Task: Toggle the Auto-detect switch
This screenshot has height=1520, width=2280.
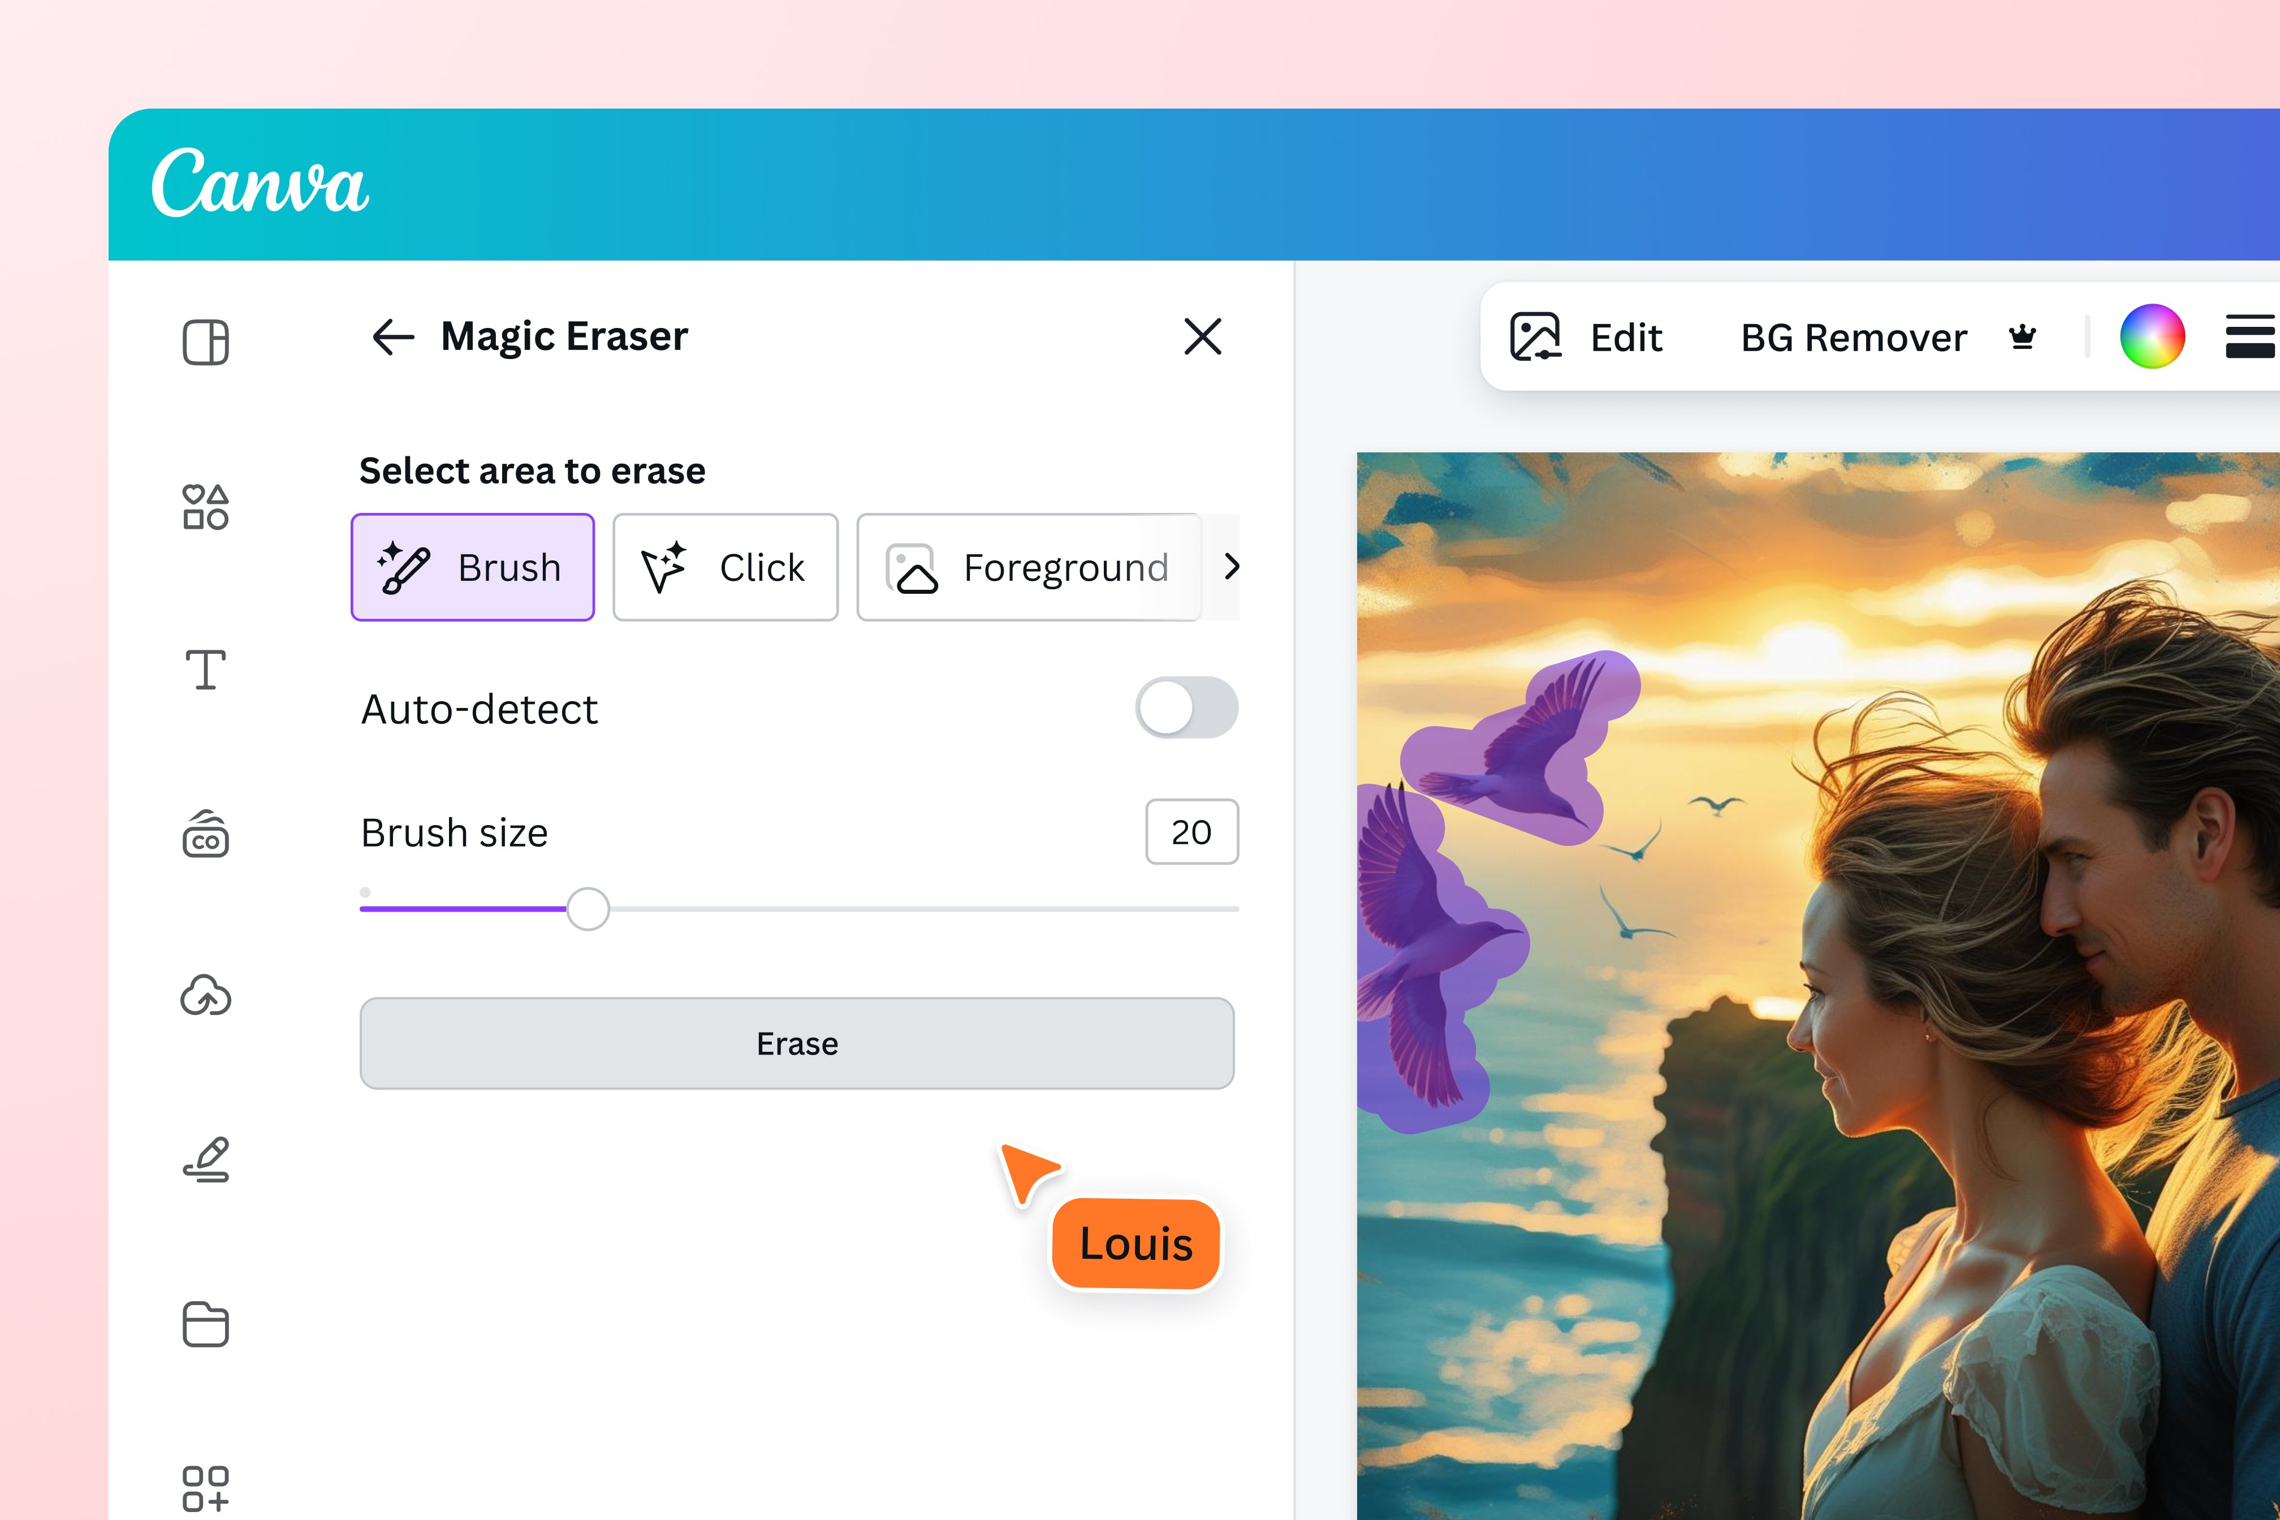Action: (1186, 707)
